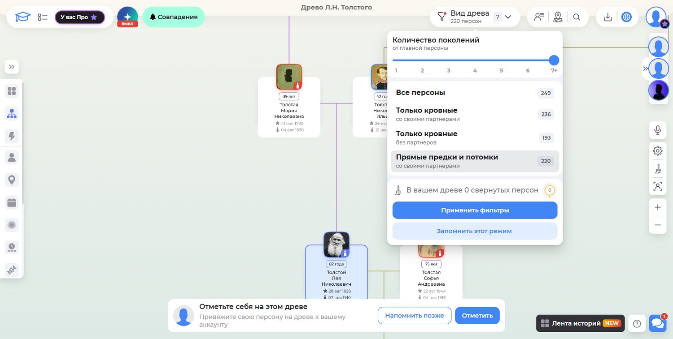
Task: Click the download tree icon
Action: click(608, 17)
